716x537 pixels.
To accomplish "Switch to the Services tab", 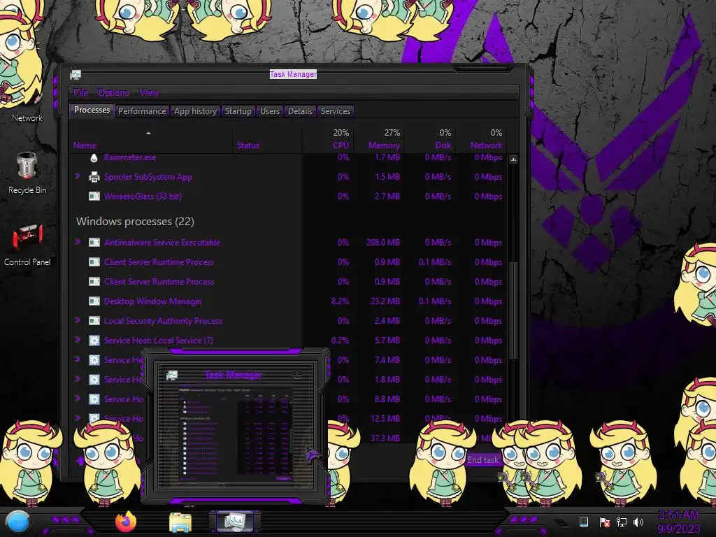I will tap(335, 111).
